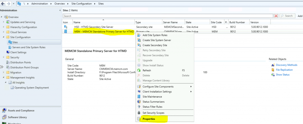Select Operating System Deployment tree item
The width and height of the screenshot is (303, 124).
[32, 88]
